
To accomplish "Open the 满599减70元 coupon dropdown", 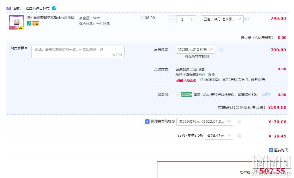I will point(205,122).
